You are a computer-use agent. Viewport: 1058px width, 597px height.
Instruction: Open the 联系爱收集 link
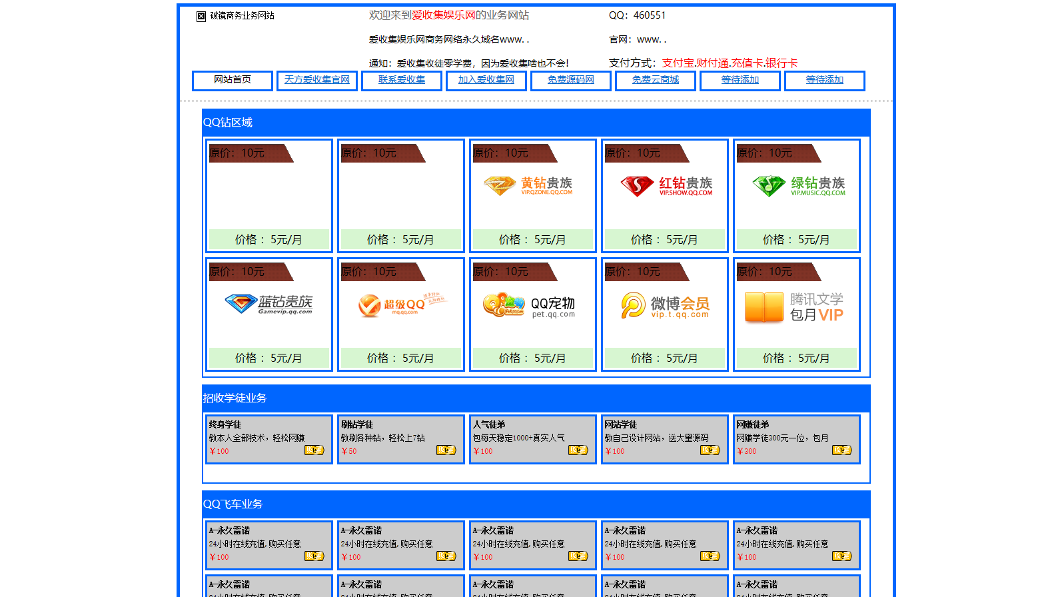402,80
